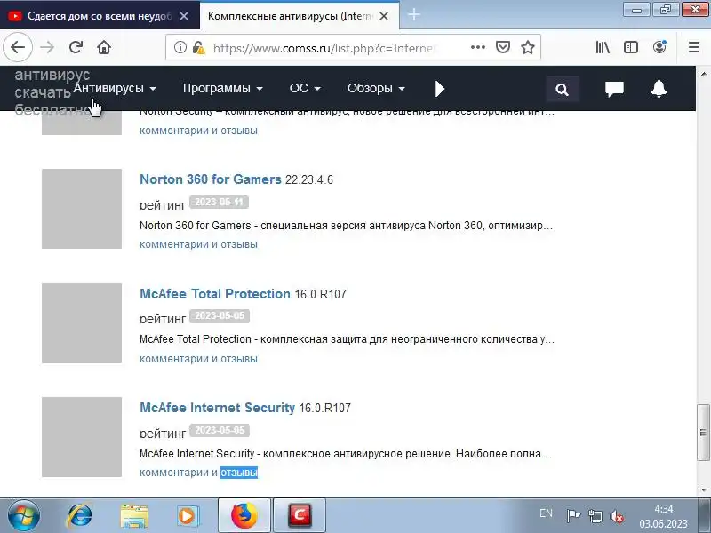Open the site comments chat icon
This screenshot has height=533, width=711.
(x=614, y=89)
